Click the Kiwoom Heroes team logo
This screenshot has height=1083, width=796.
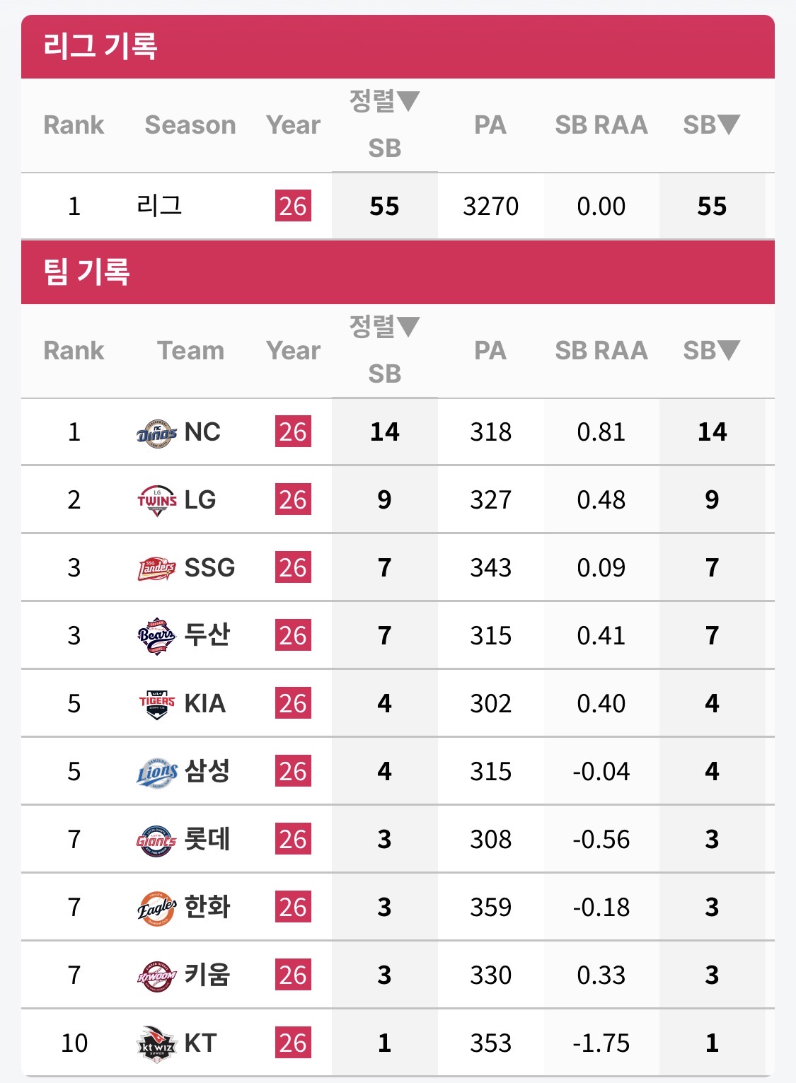[156, 975]
